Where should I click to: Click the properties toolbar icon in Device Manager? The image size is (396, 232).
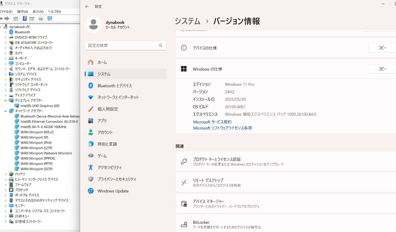16,19
